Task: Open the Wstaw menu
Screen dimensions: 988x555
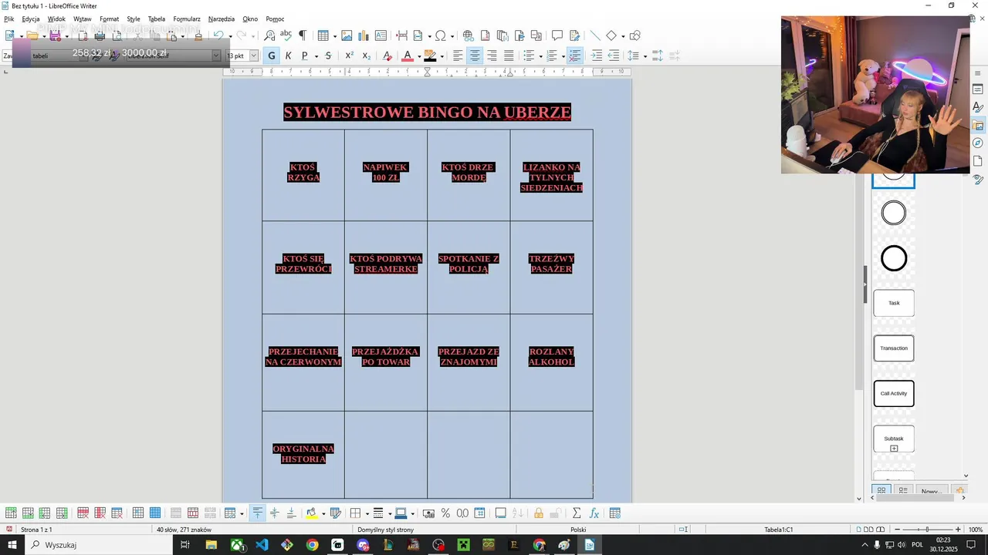Action: [x=83, y=18]
